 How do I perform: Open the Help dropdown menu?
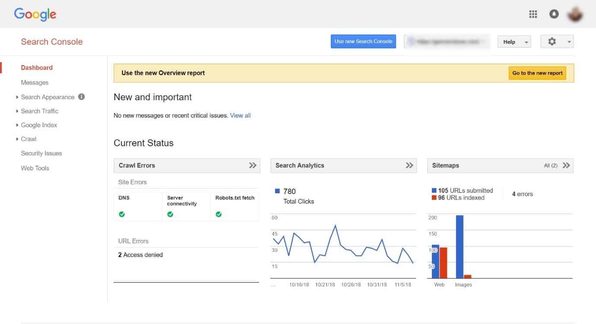pyautogui.click(x=514, y=41)
